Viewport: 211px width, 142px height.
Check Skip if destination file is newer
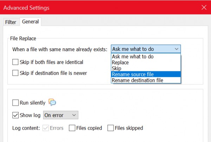15,73
